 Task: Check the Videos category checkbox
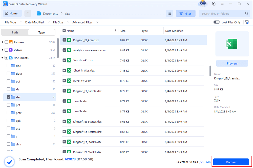tap(6, 50)
